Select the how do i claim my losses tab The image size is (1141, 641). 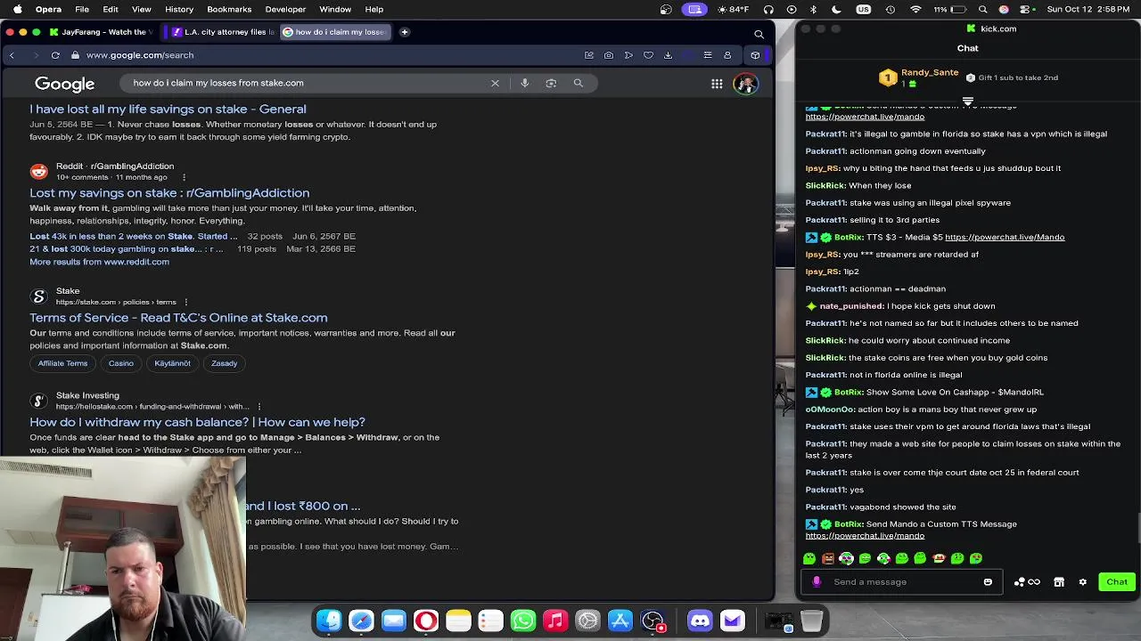336,32
